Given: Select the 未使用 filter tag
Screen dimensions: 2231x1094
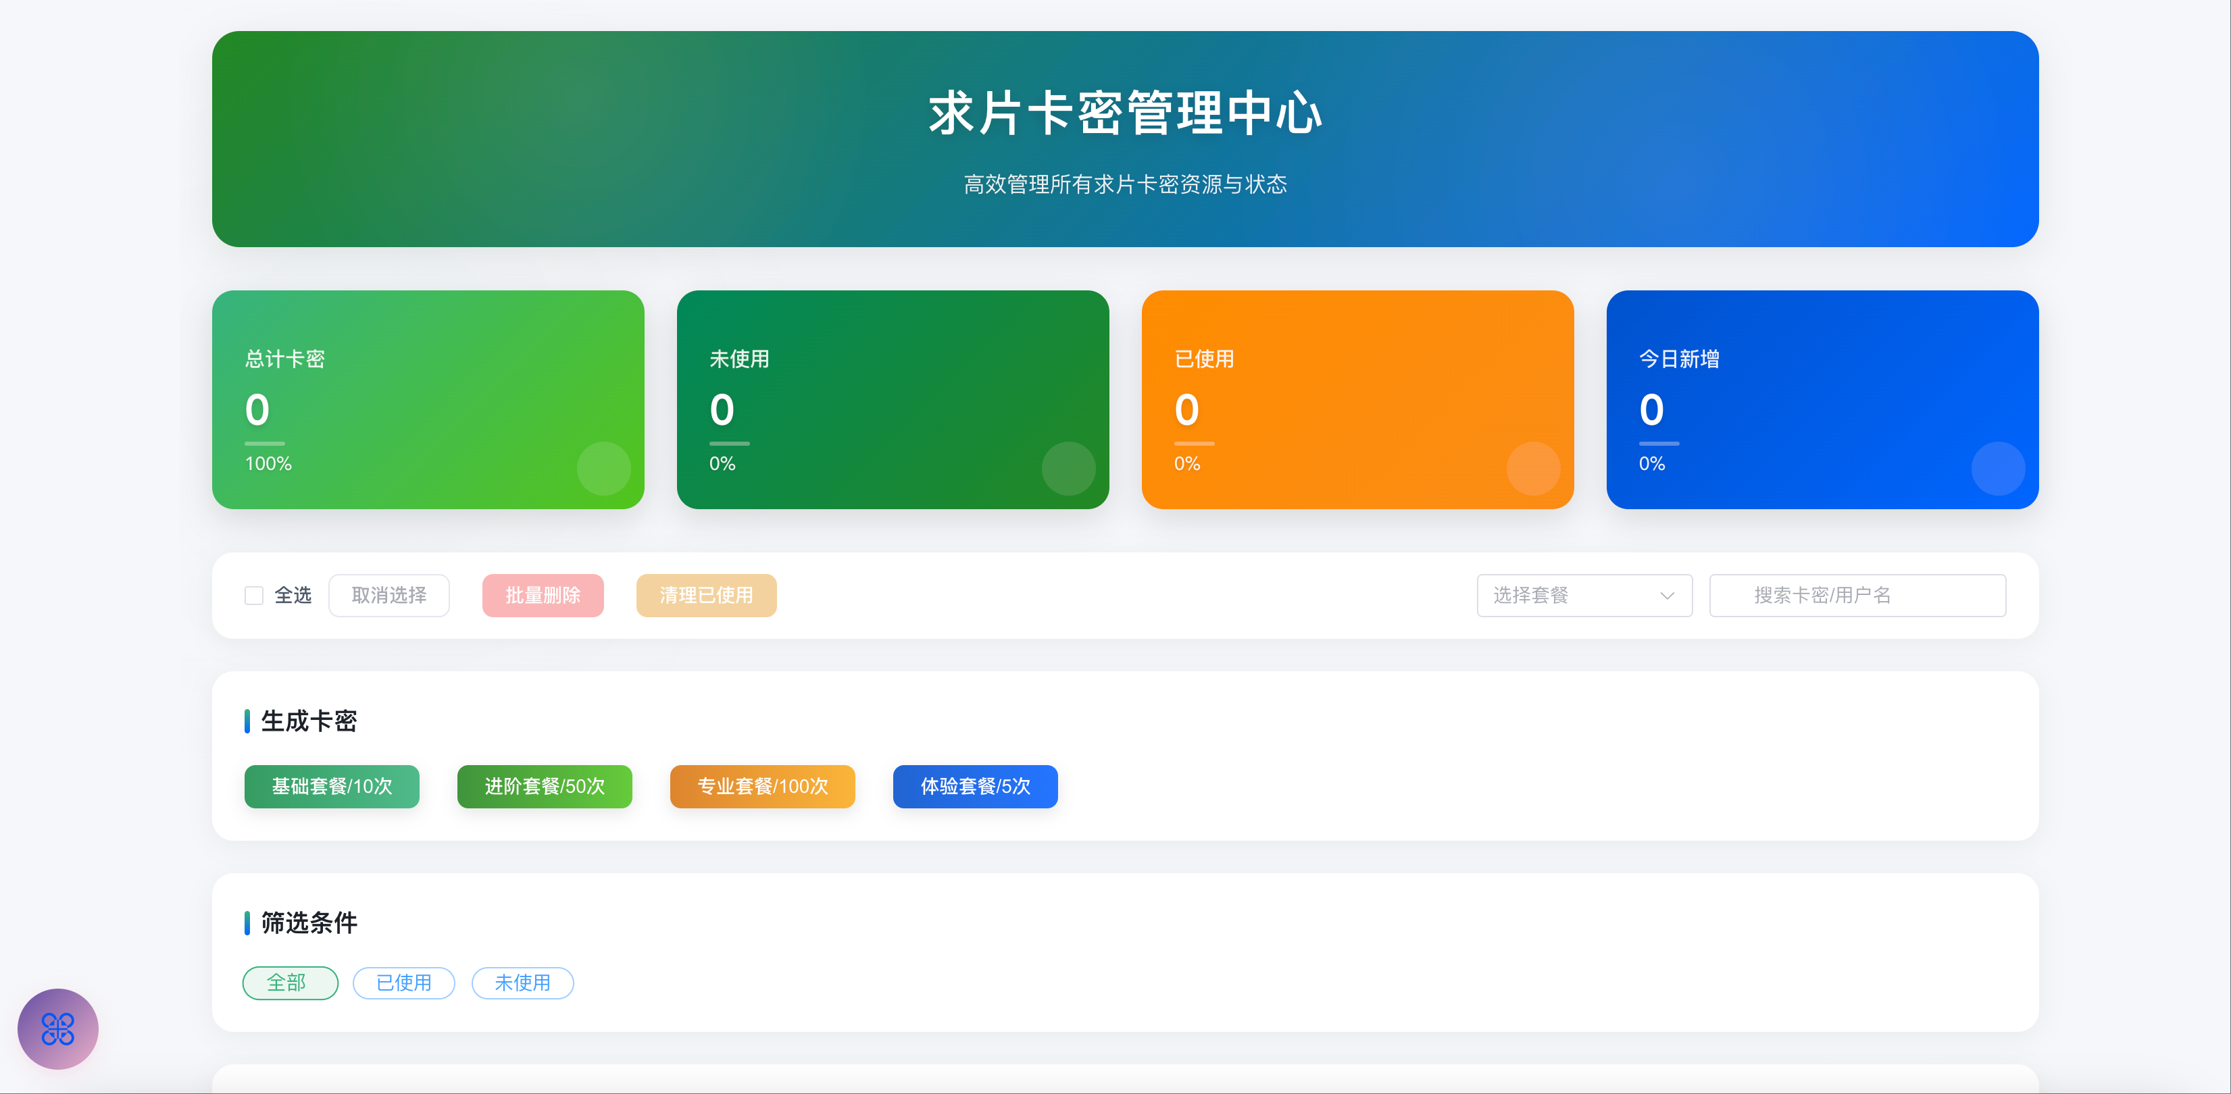Looking at the screenshot, I should [x=522, y=983].
